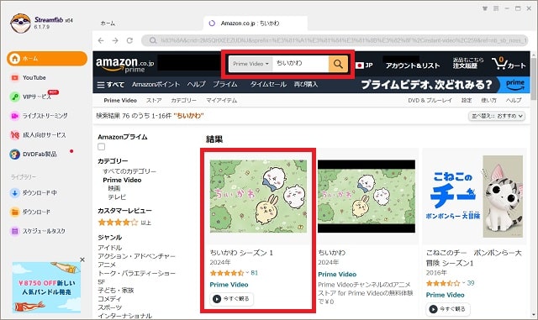Switch to the ホーム tab
This screenshot has width=538, height=320.
coord(108,24)
